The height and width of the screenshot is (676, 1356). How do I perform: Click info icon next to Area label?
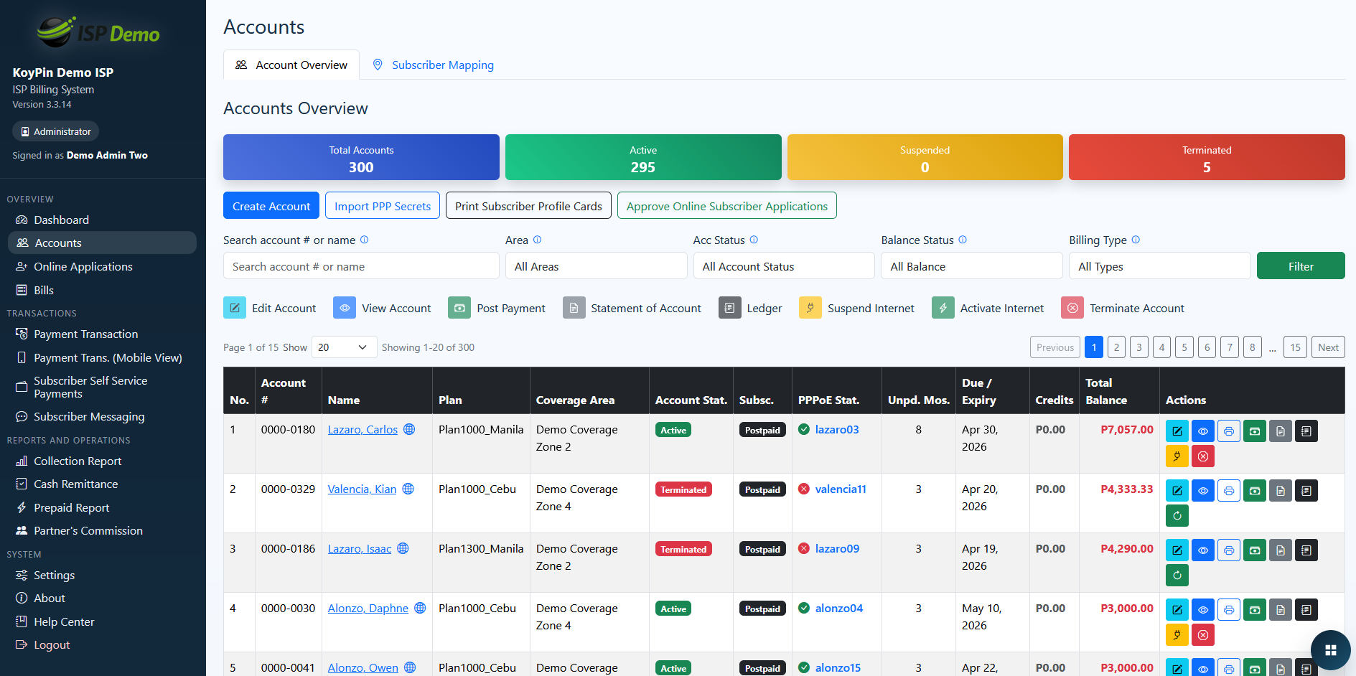pyautogui.click(x=537, y=240)
